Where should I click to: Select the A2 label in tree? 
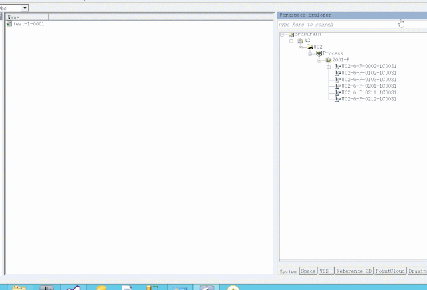307,41
